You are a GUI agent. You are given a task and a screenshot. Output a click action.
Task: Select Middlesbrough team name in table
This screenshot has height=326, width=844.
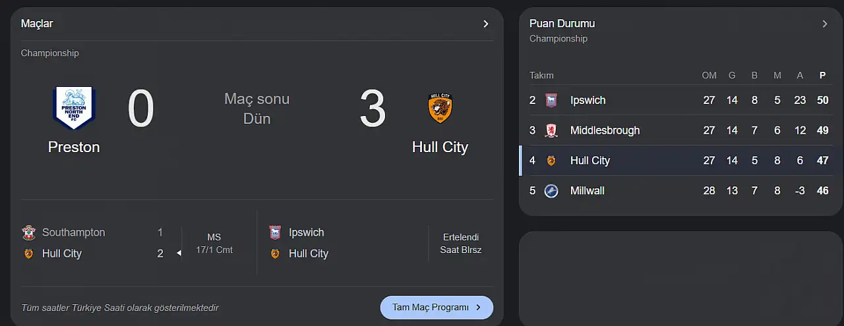tap(605, 130)
